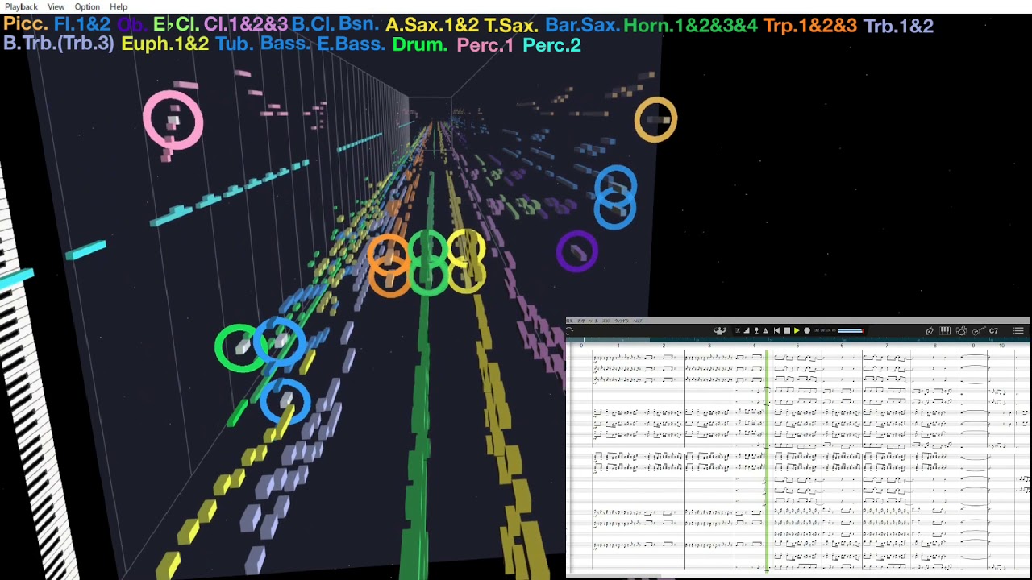Open the Option menu
The image size is (1032, 580).
[87, 6]
